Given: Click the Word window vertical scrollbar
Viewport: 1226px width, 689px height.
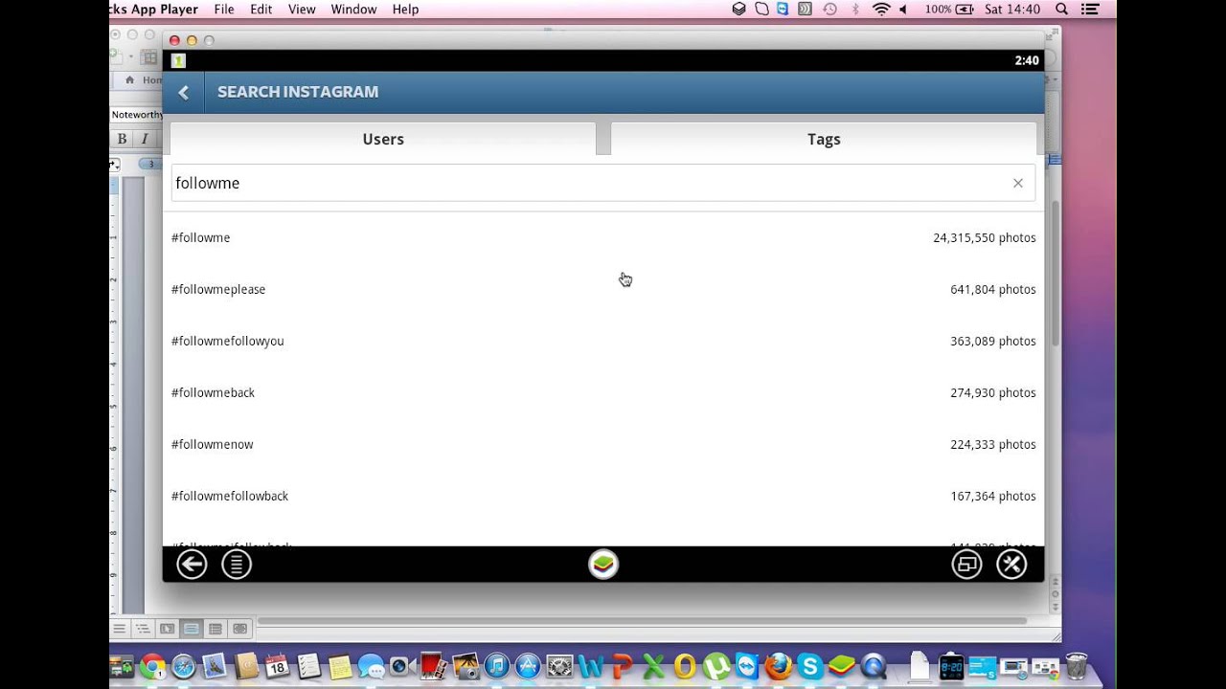Looking at the screenshot, I should pyautogui.click(x=1056, y=273).
